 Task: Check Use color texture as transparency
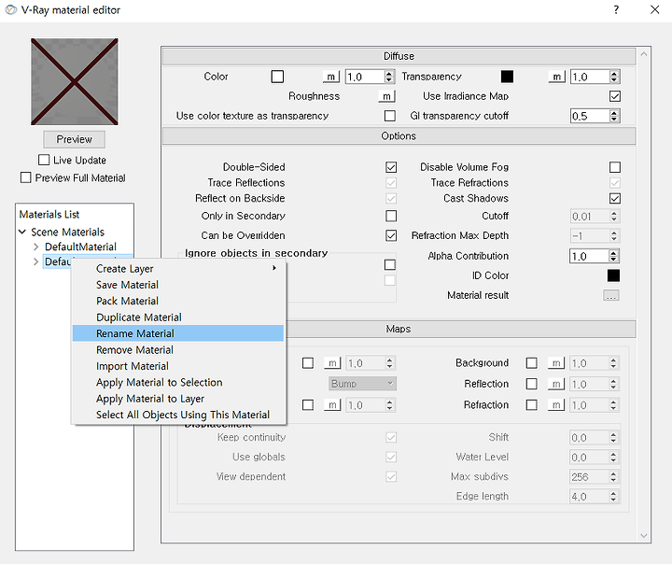click(390, 116)
